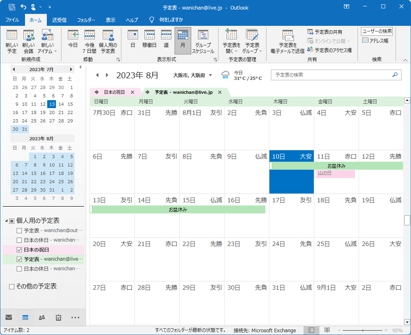Expand view settings launcher in 表示形式 group
The height and width of the screenshot is (335, 411).
(215, 60)
